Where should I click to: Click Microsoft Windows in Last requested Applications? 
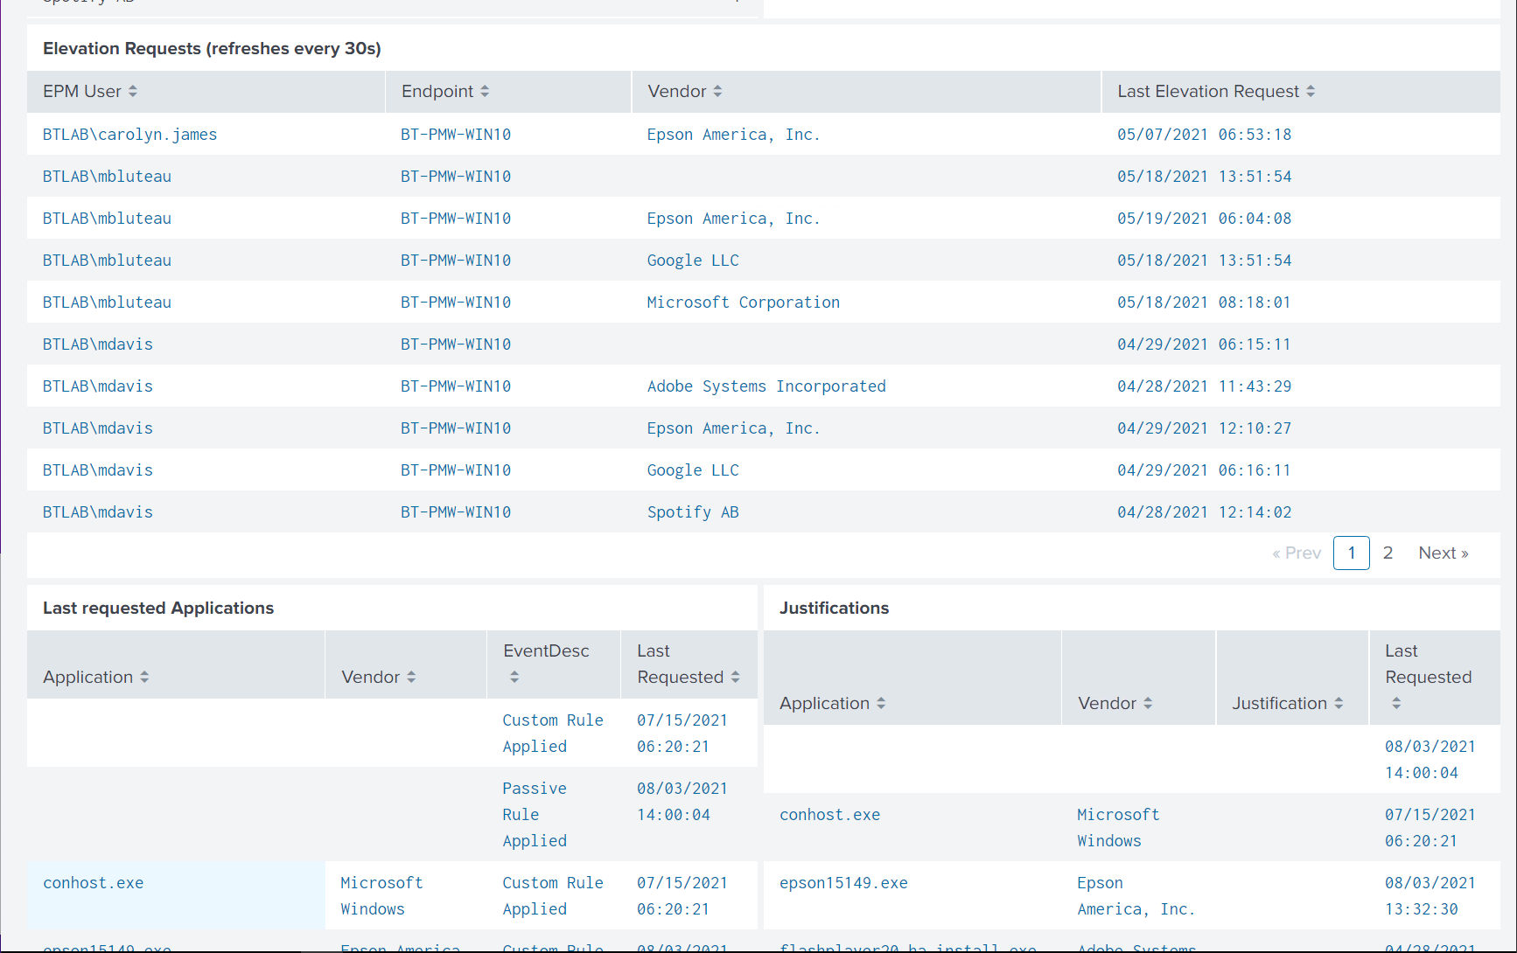pyautogui.click(x=381, y=895)
